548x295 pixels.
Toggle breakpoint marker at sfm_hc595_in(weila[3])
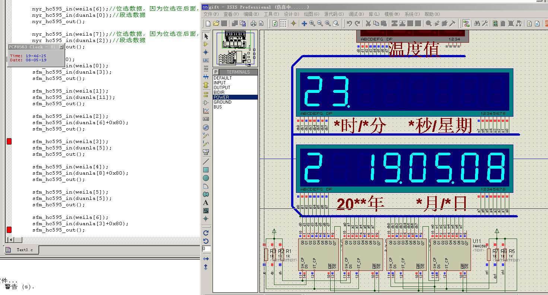click(x=9, y=141)
